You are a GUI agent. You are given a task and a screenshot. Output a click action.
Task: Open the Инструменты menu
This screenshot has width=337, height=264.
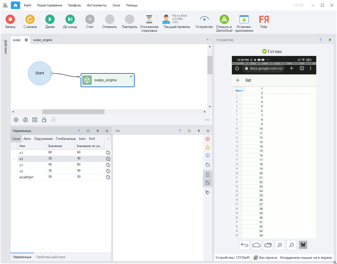[97, 5]
